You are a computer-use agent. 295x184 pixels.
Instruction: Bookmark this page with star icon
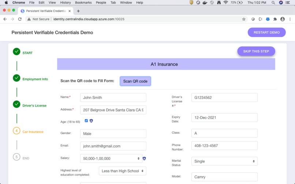coord(244,19)
